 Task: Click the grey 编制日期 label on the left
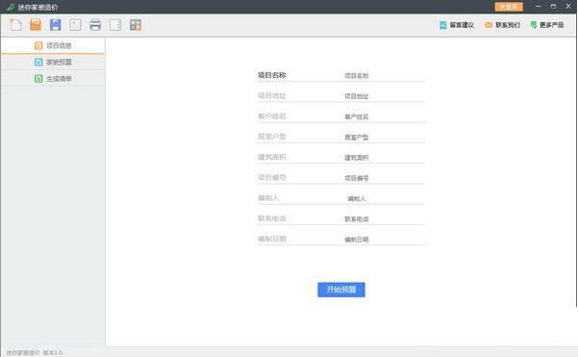coord(271,239)
